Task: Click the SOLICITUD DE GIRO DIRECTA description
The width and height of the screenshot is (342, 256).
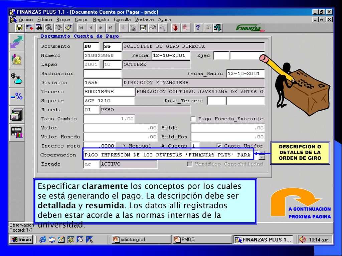Action: pos(194,46)
